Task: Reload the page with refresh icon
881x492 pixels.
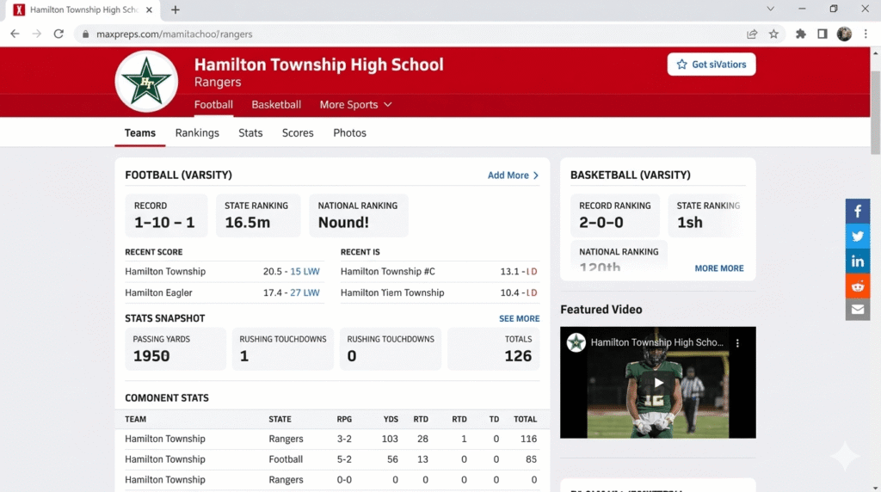Action: [59, 34]
